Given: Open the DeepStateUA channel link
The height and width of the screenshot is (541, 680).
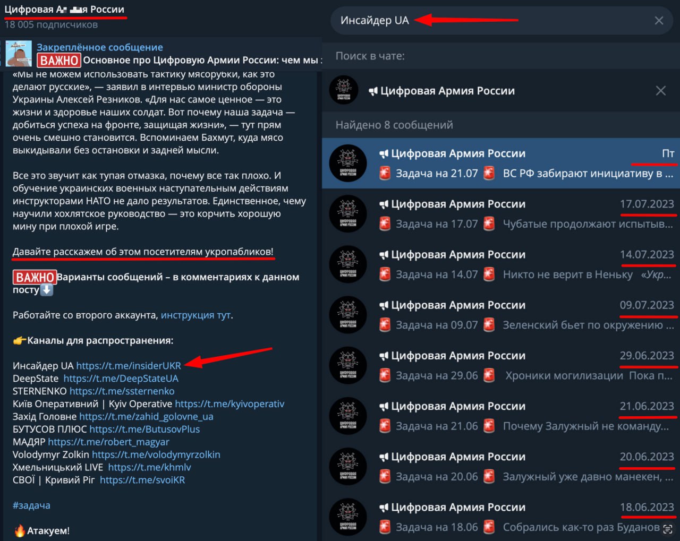Looking at the screenshot, I should pos(121,379).
